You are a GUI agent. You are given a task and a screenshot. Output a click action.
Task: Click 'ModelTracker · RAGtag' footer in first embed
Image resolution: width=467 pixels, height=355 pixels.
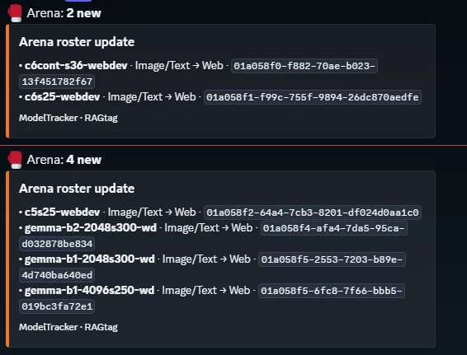click(x=68, y=118)
